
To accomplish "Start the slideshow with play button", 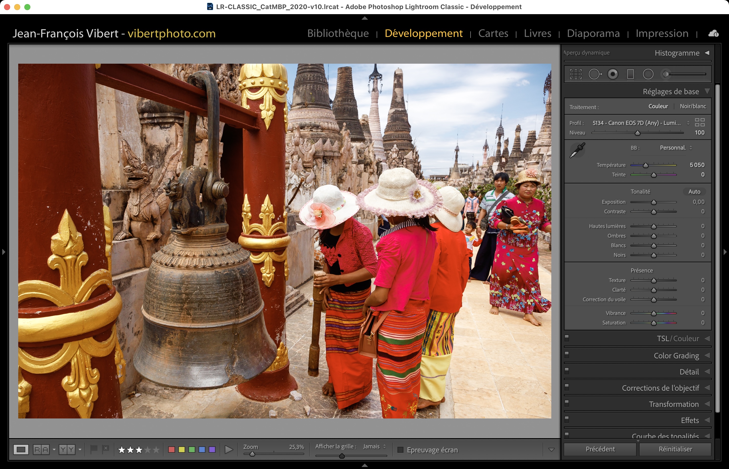I will pos(229,450).
